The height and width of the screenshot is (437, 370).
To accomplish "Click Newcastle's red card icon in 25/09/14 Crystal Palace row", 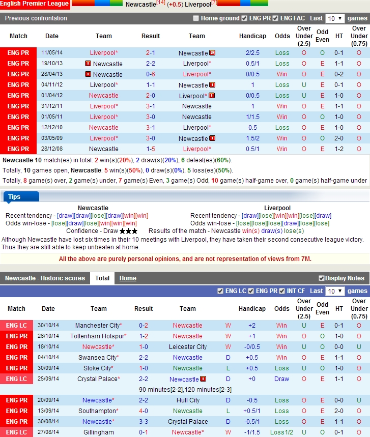I will 203,379.
